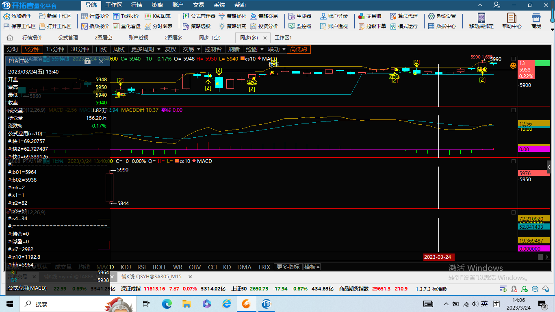Expand 模板 template menu
Image resolution: width=555 pixels, height=312 pixels.
pos(312,267)
